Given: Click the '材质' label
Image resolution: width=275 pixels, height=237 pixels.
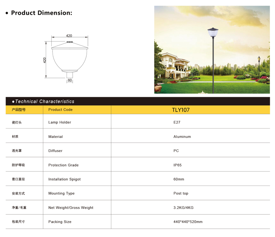Looking at the screenshot, I should 15,136.
